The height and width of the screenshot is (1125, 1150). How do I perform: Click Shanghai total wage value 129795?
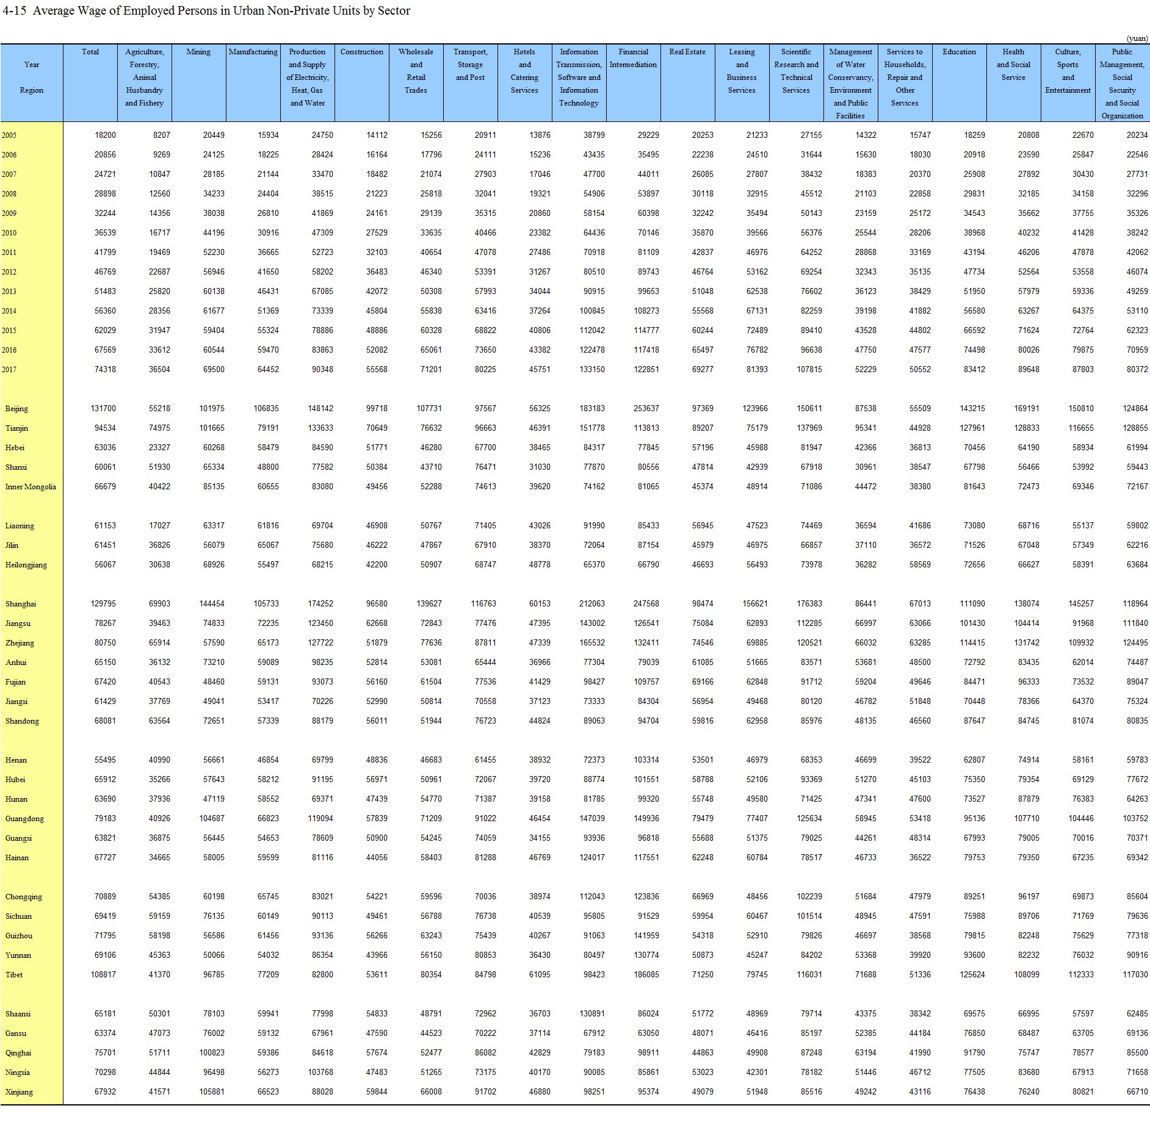tap(103, 604)
